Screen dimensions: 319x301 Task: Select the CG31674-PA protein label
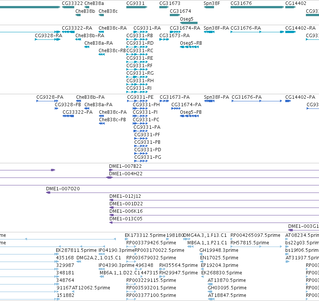click(186, 105)
